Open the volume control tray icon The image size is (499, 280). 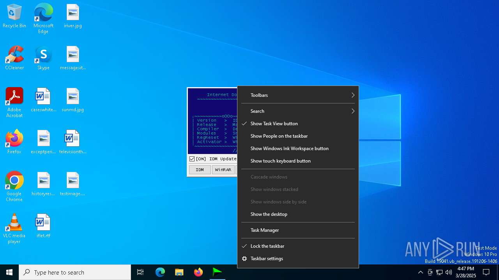[x=449, y=272]
